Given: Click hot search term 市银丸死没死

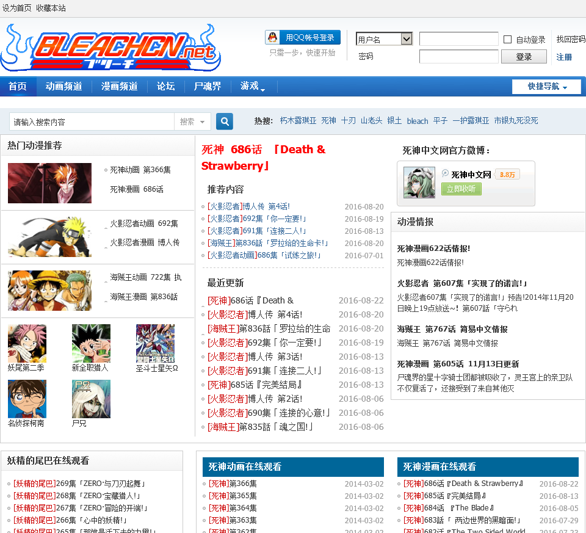Looking at the screenshot, I should coord(516,121).
